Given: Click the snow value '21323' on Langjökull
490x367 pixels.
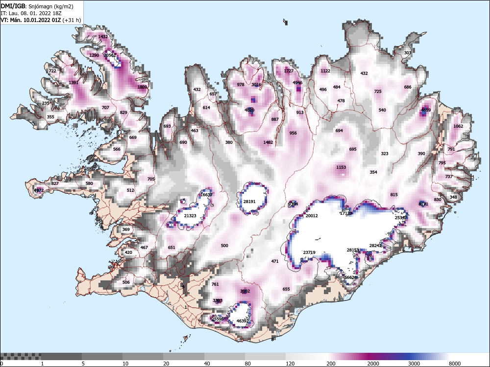Looking at the screenshot, I should click(x=190, y=216).
